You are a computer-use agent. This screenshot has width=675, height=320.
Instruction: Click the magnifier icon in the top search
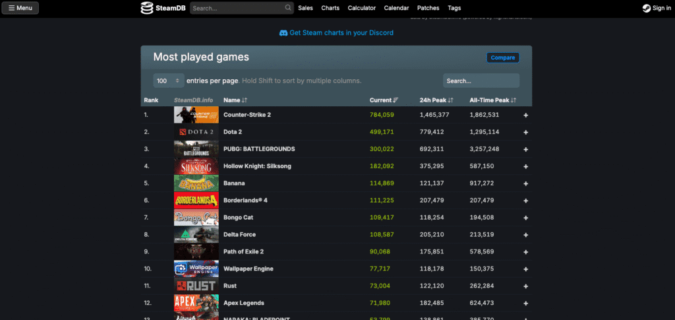[x=288, y=8]
